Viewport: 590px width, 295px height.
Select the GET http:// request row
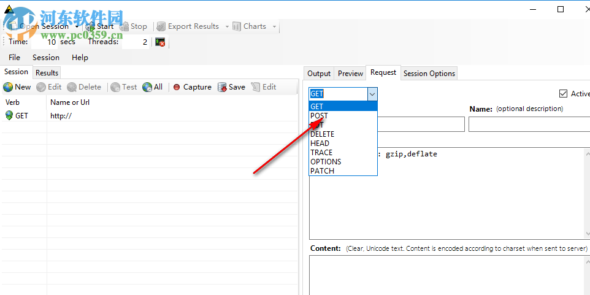tap(150, 116)
